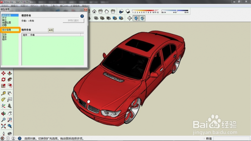
Task: Select the Rotate tool
Action: coord(4,79)
